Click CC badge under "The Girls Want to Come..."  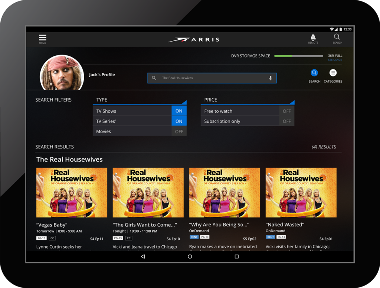tap(129, 238)
